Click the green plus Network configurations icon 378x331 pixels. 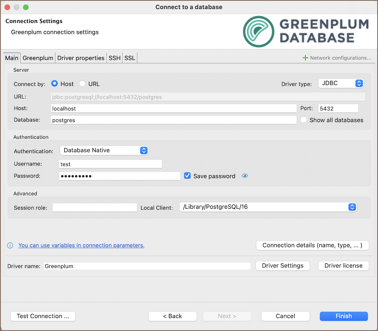click(305, 58)
